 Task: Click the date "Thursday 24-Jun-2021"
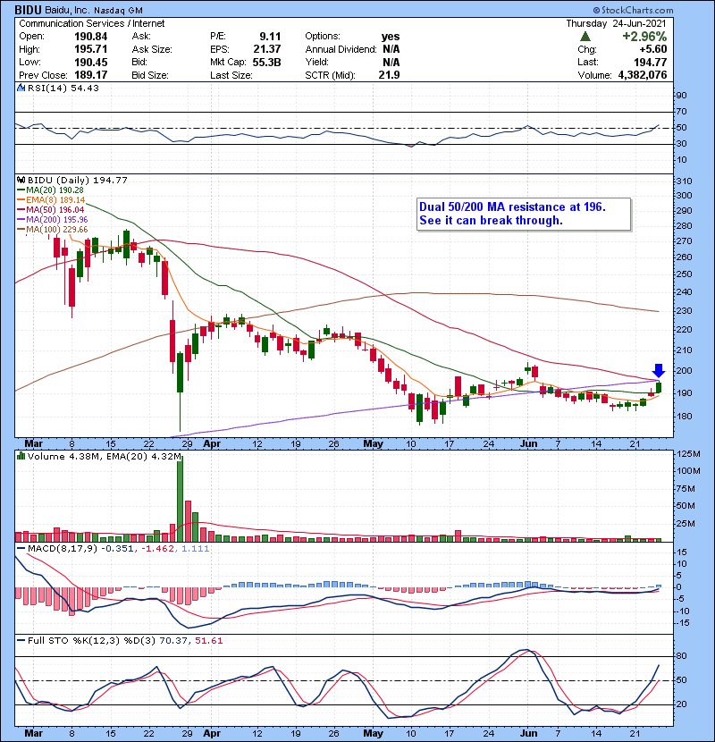(616, 23)
